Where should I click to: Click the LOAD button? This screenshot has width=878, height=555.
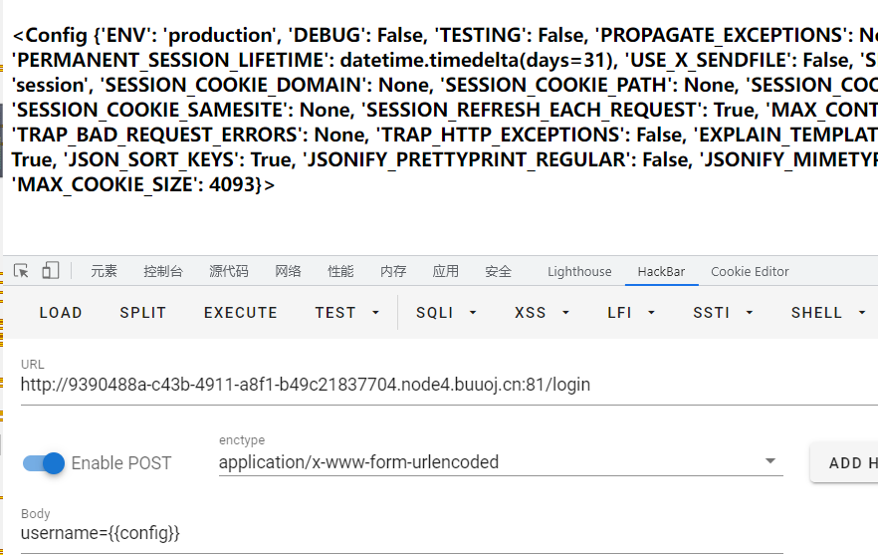61,313
